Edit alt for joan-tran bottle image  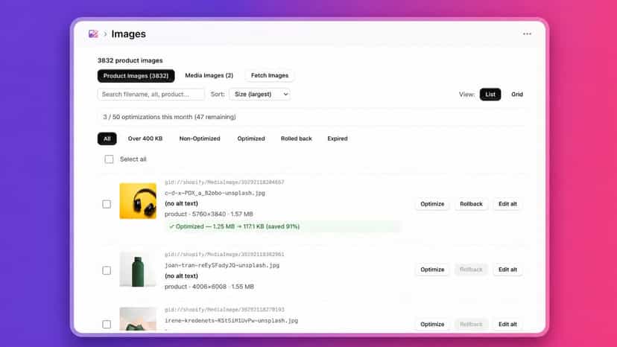(507, 270)
